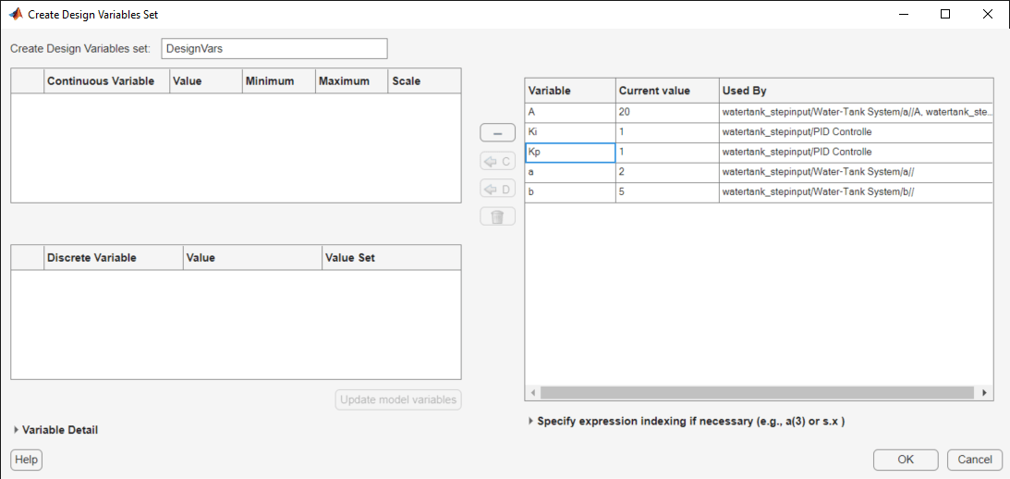
Task: Click the Design Variables set name field
Action: click(274, 48)
